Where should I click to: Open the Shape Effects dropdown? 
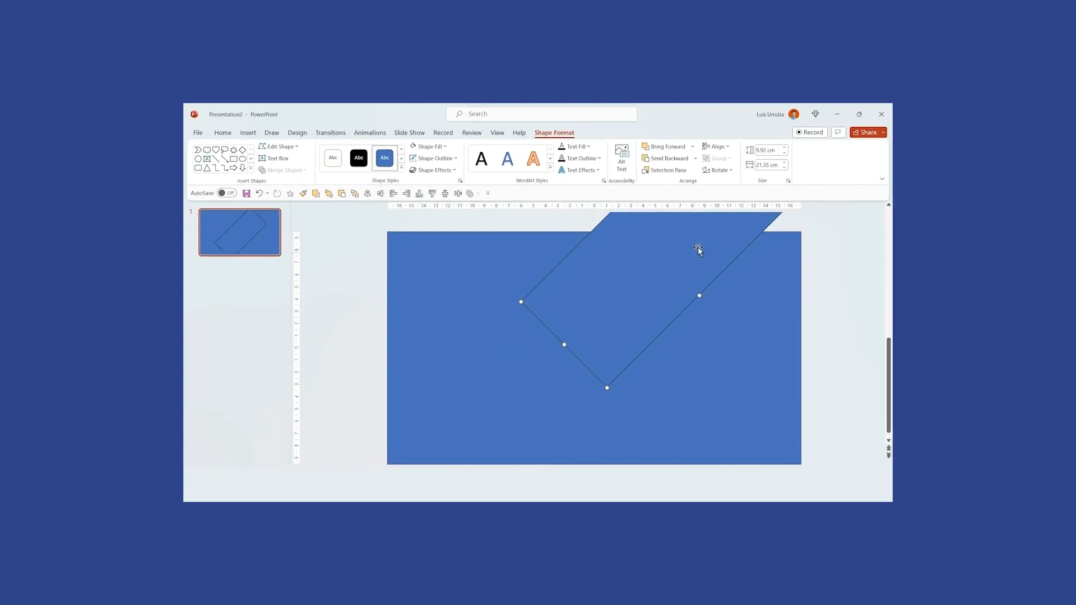(433, 170)
